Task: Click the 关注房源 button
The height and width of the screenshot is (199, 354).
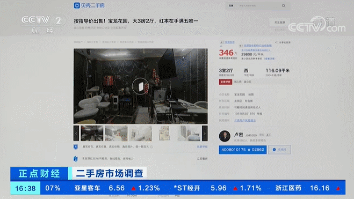Action: tap(279, 23)
